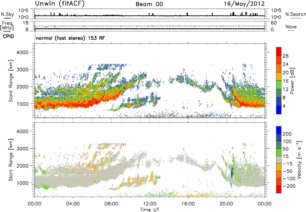The image size is (306, 212).
Task: Select the blue top of velocity colorbar
Action: click(x=279, y=130)
